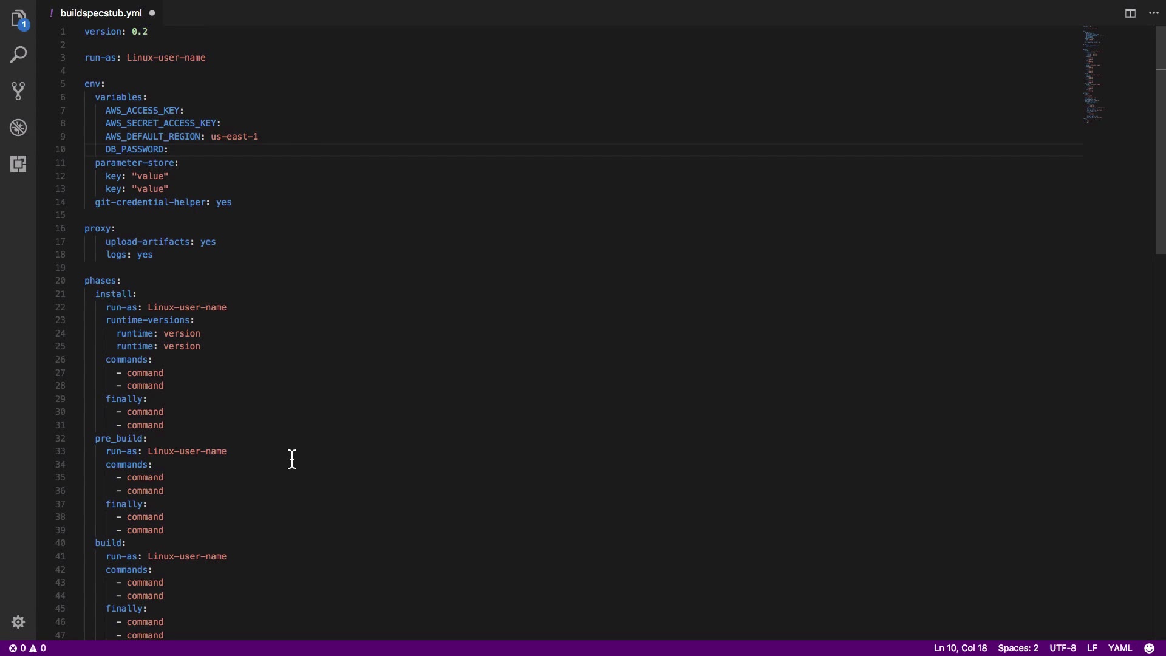The height and width of the screenshot is (656, 1166).
Task: Open the More Actions ellipsis menu
Action: [x=1154, y=13]
